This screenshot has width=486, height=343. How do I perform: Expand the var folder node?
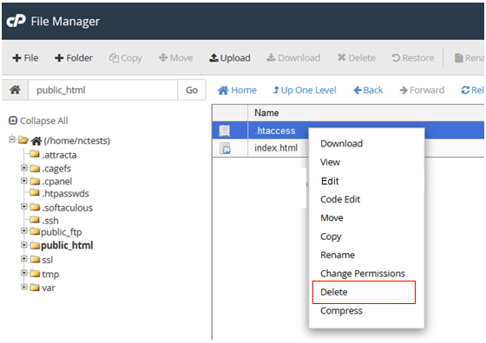point(24,287)
